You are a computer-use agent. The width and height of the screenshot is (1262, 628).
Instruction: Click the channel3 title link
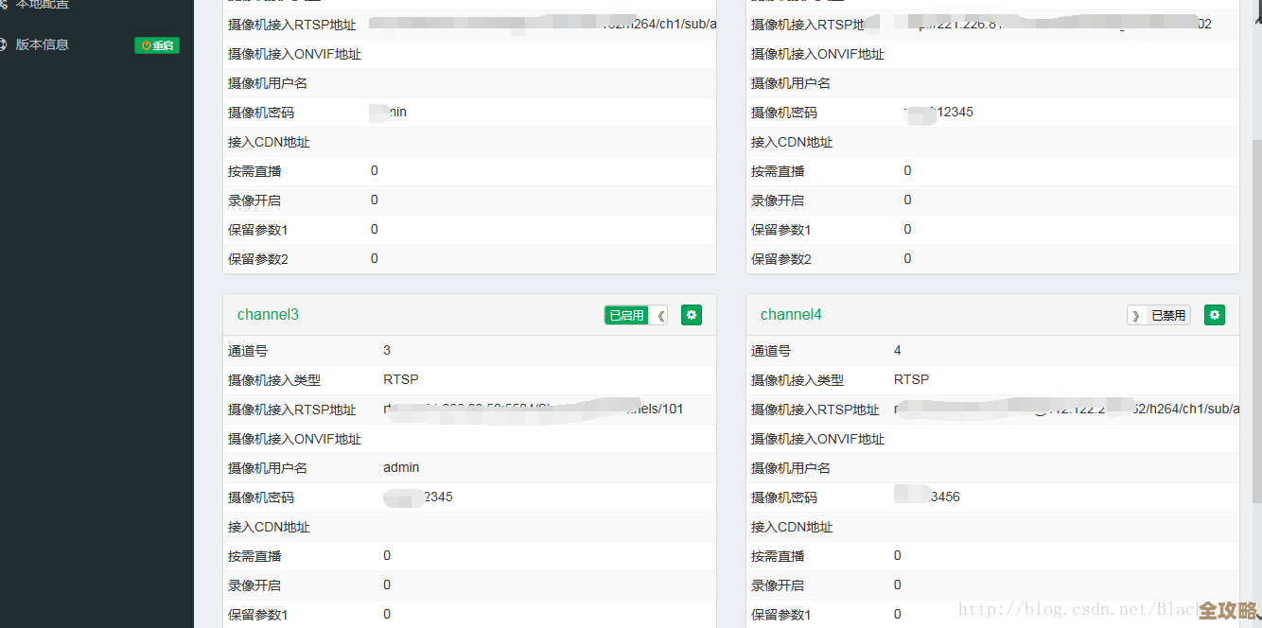tap(268, 314)
